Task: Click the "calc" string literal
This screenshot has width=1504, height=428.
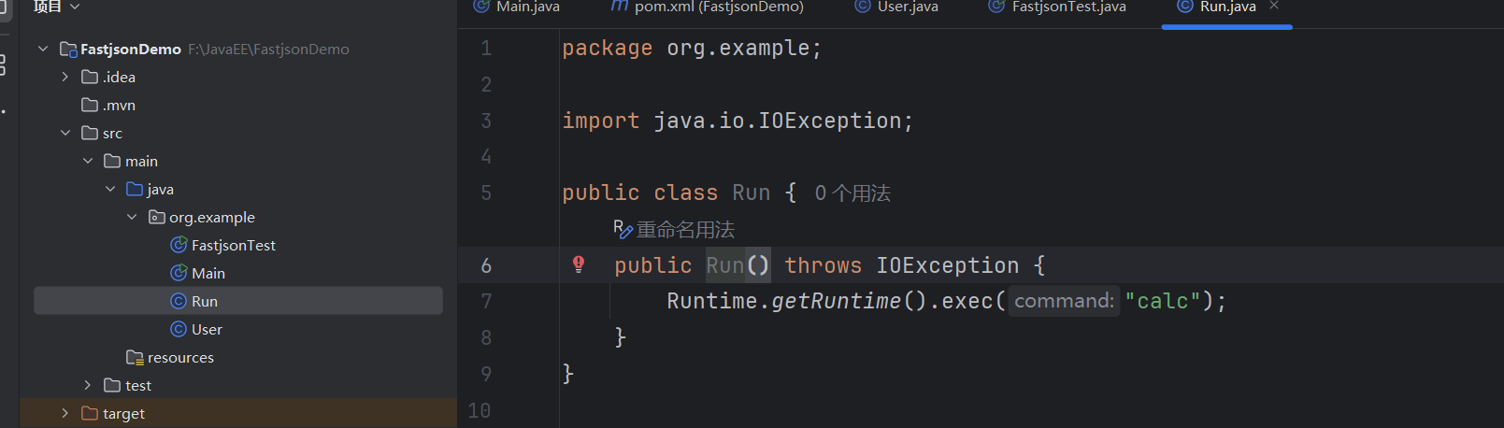Action: (x=1162, y=302)
